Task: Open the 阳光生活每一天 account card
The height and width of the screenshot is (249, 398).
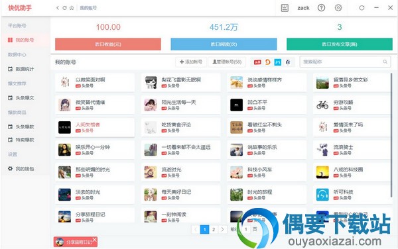Action: click(x=180, y=105)
